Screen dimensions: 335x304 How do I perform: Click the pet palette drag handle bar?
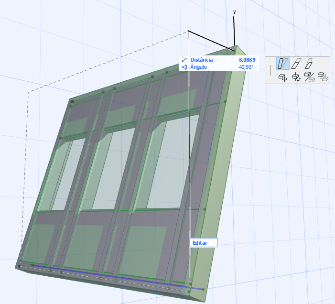[270, 70]
